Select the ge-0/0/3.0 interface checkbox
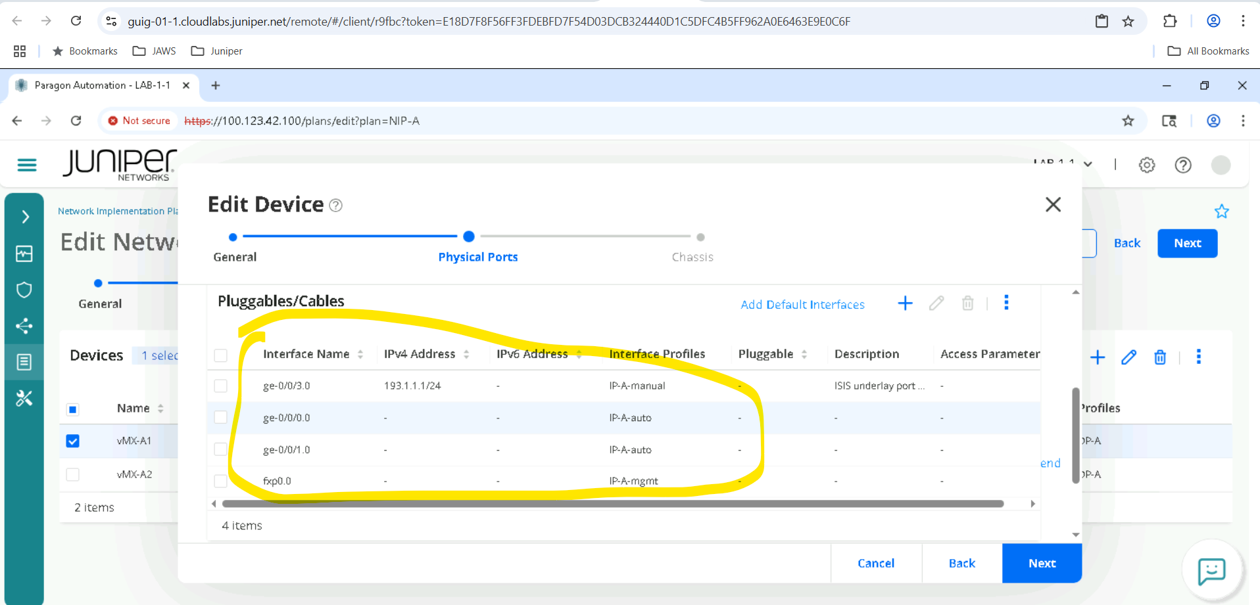 pos(221,386)
